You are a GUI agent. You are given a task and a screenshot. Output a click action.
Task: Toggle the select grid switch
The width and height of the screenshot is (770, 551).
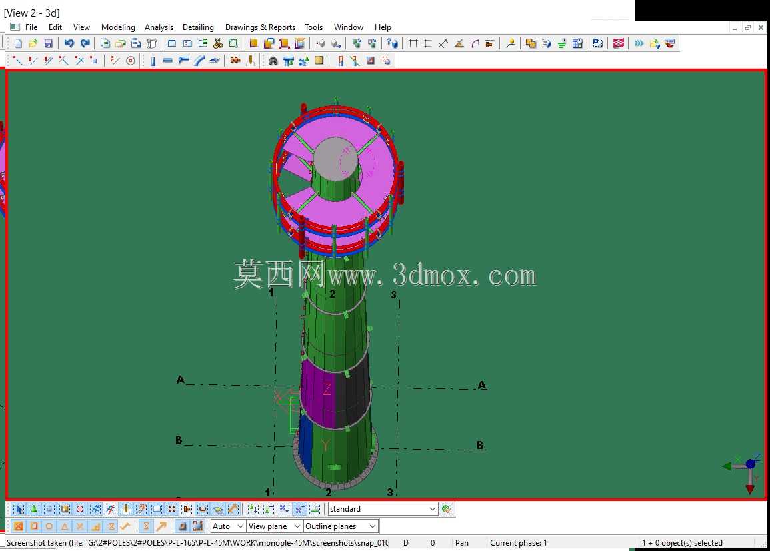click(95, 509)
